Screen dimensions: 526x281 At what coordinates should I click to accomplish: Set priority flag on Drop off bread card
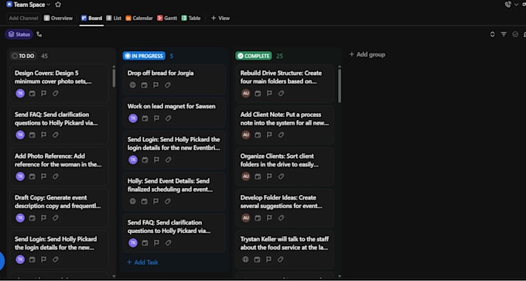coord(156,85)
